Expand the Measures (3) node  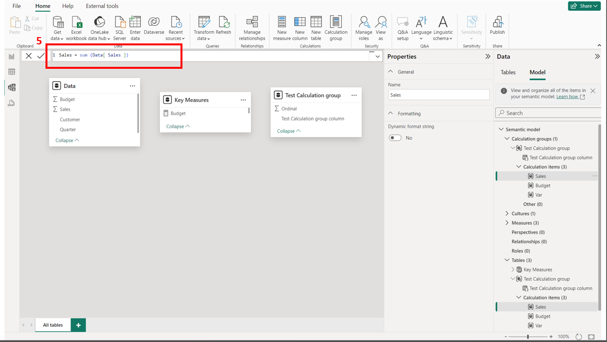coord(507,223)
